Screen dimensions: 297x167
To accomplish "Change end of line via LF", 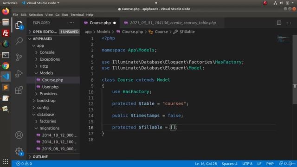I will pos(259,164).
